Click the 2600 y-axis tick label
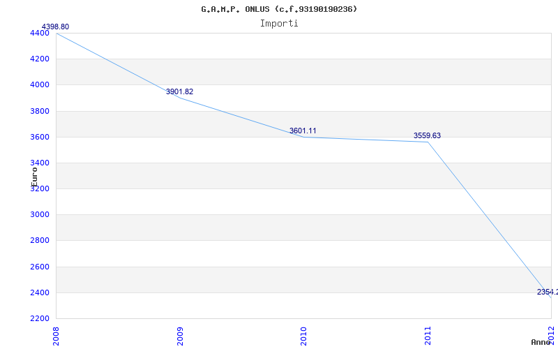Screen dimensions: 558x349 point(40,267)
